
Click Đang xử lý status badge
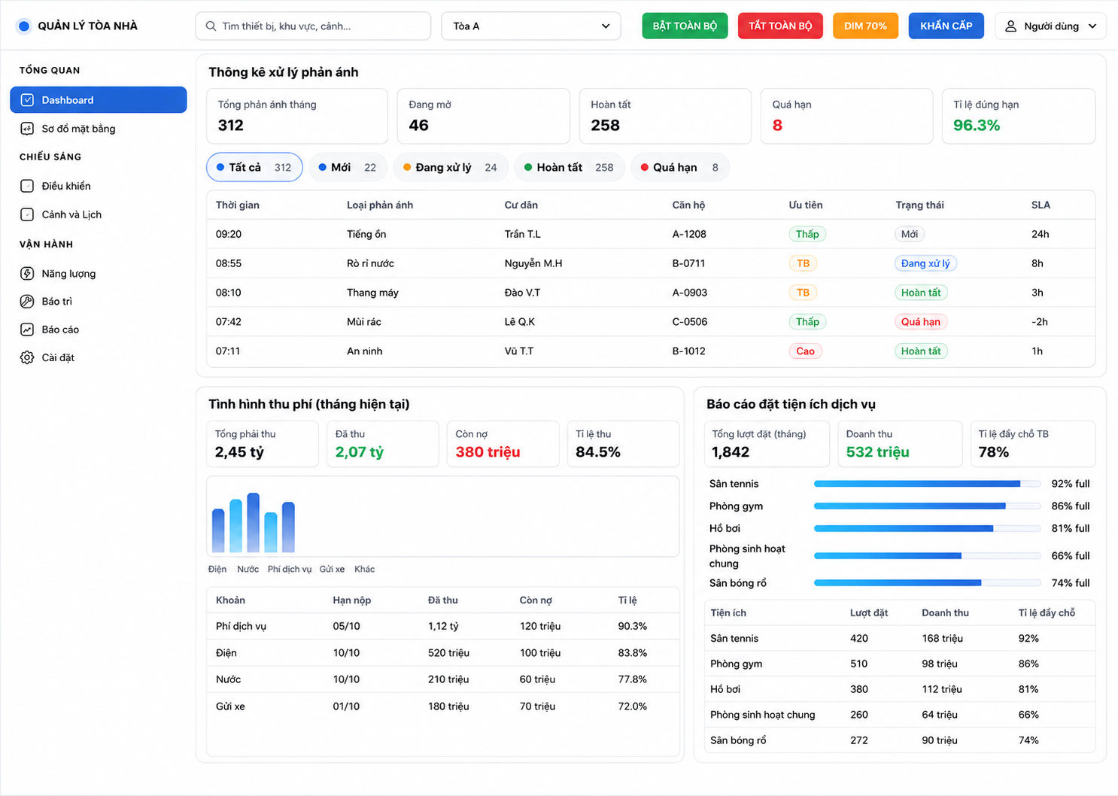click(925, 263)
